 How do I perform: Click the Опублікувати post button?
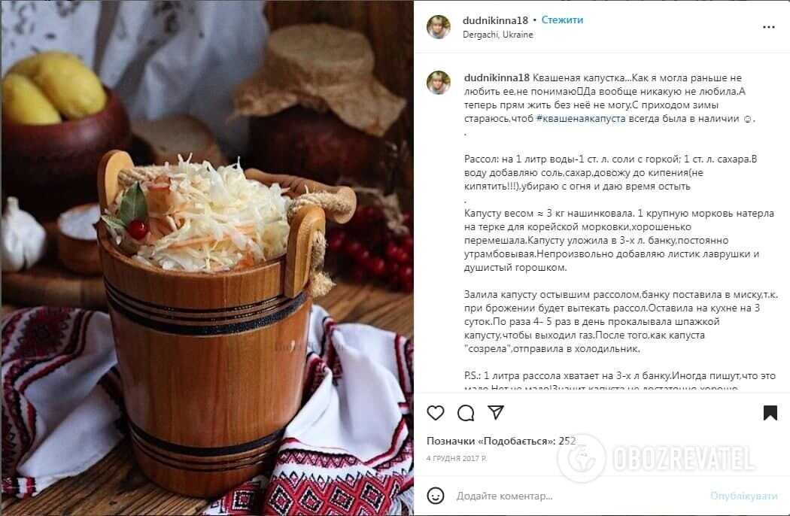coord(743,496)
